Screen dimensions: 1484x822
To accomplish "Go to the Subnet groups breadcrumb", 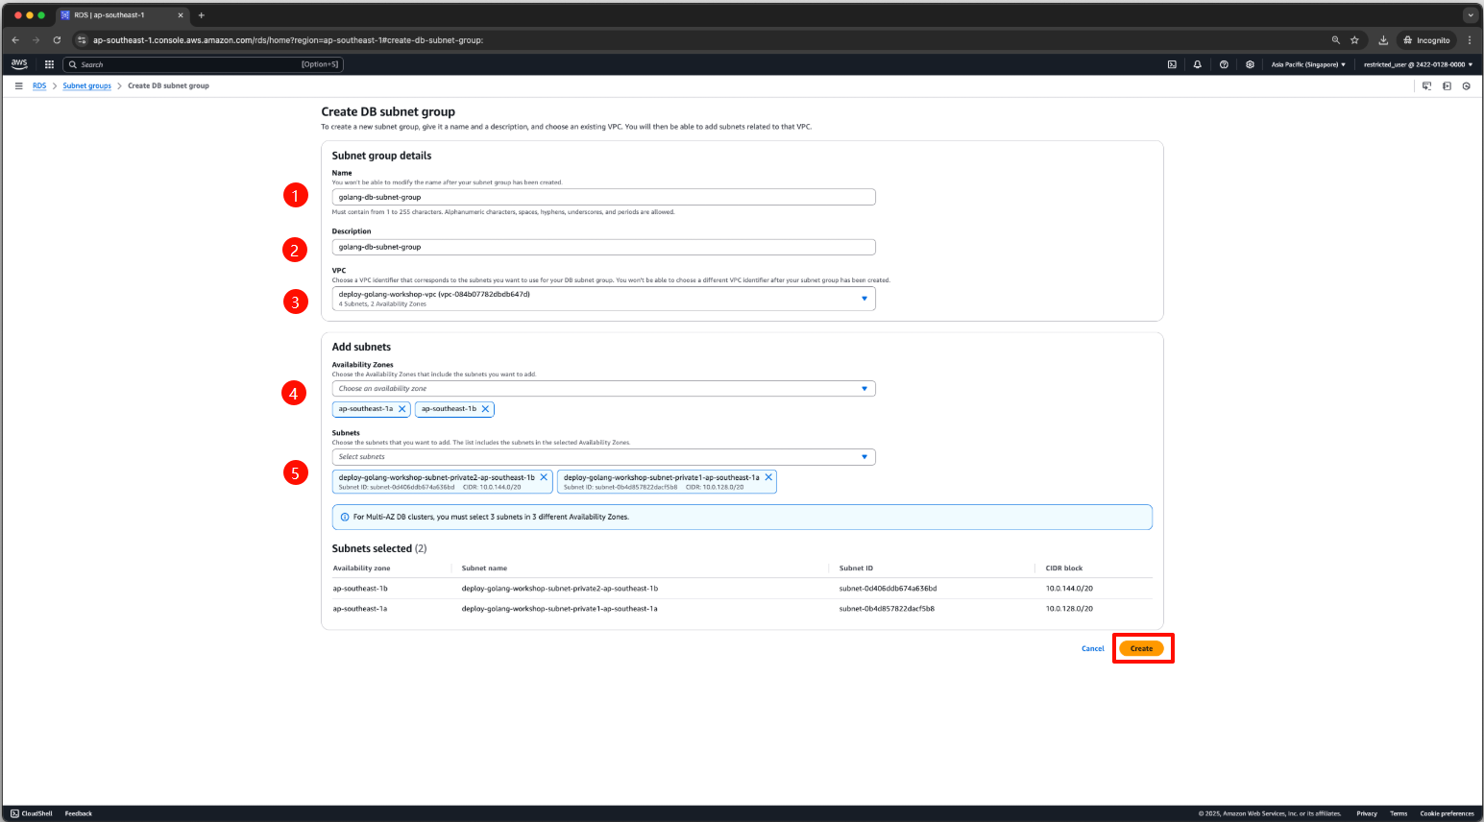I will pos(87,85).
